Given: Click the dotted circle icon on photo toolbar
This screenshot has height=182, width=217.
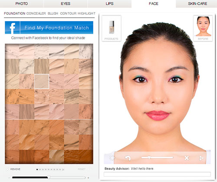Looking at the screenshot, I should tap(112, 158).
